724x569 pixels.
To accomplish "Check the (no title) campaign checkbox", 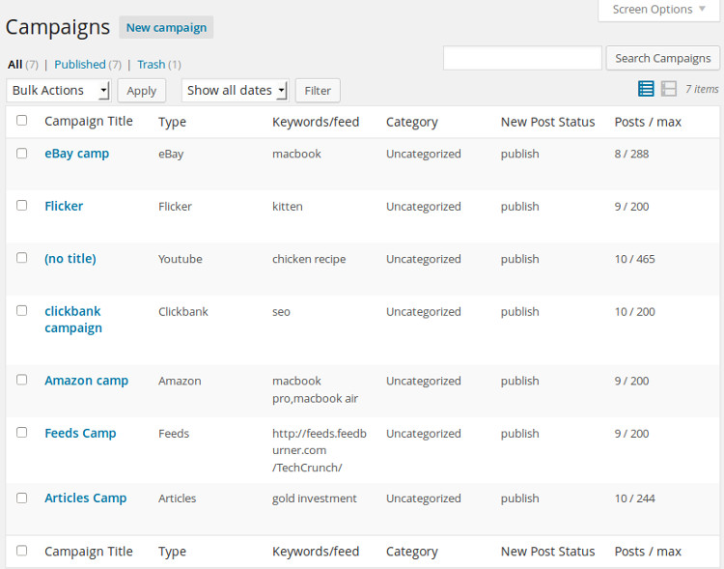I will [x=21, y=258].
